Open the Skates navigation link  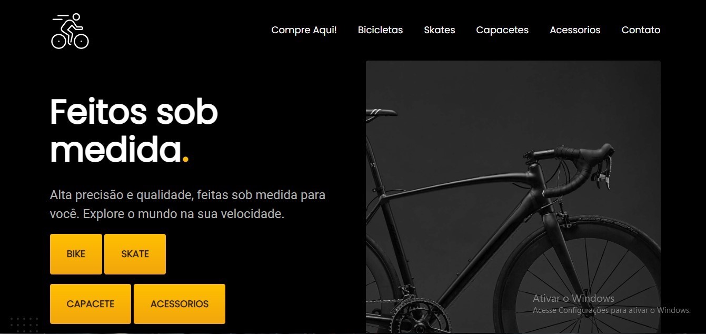coord(440,30)
